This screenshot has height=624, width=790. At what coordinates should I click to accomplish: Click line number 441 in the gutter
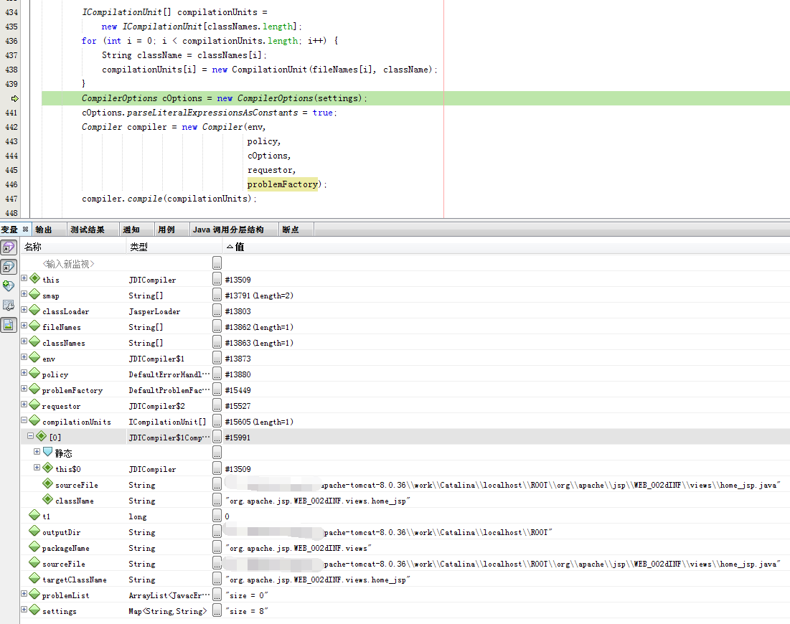pyautogui.click(x=11, y=113)
